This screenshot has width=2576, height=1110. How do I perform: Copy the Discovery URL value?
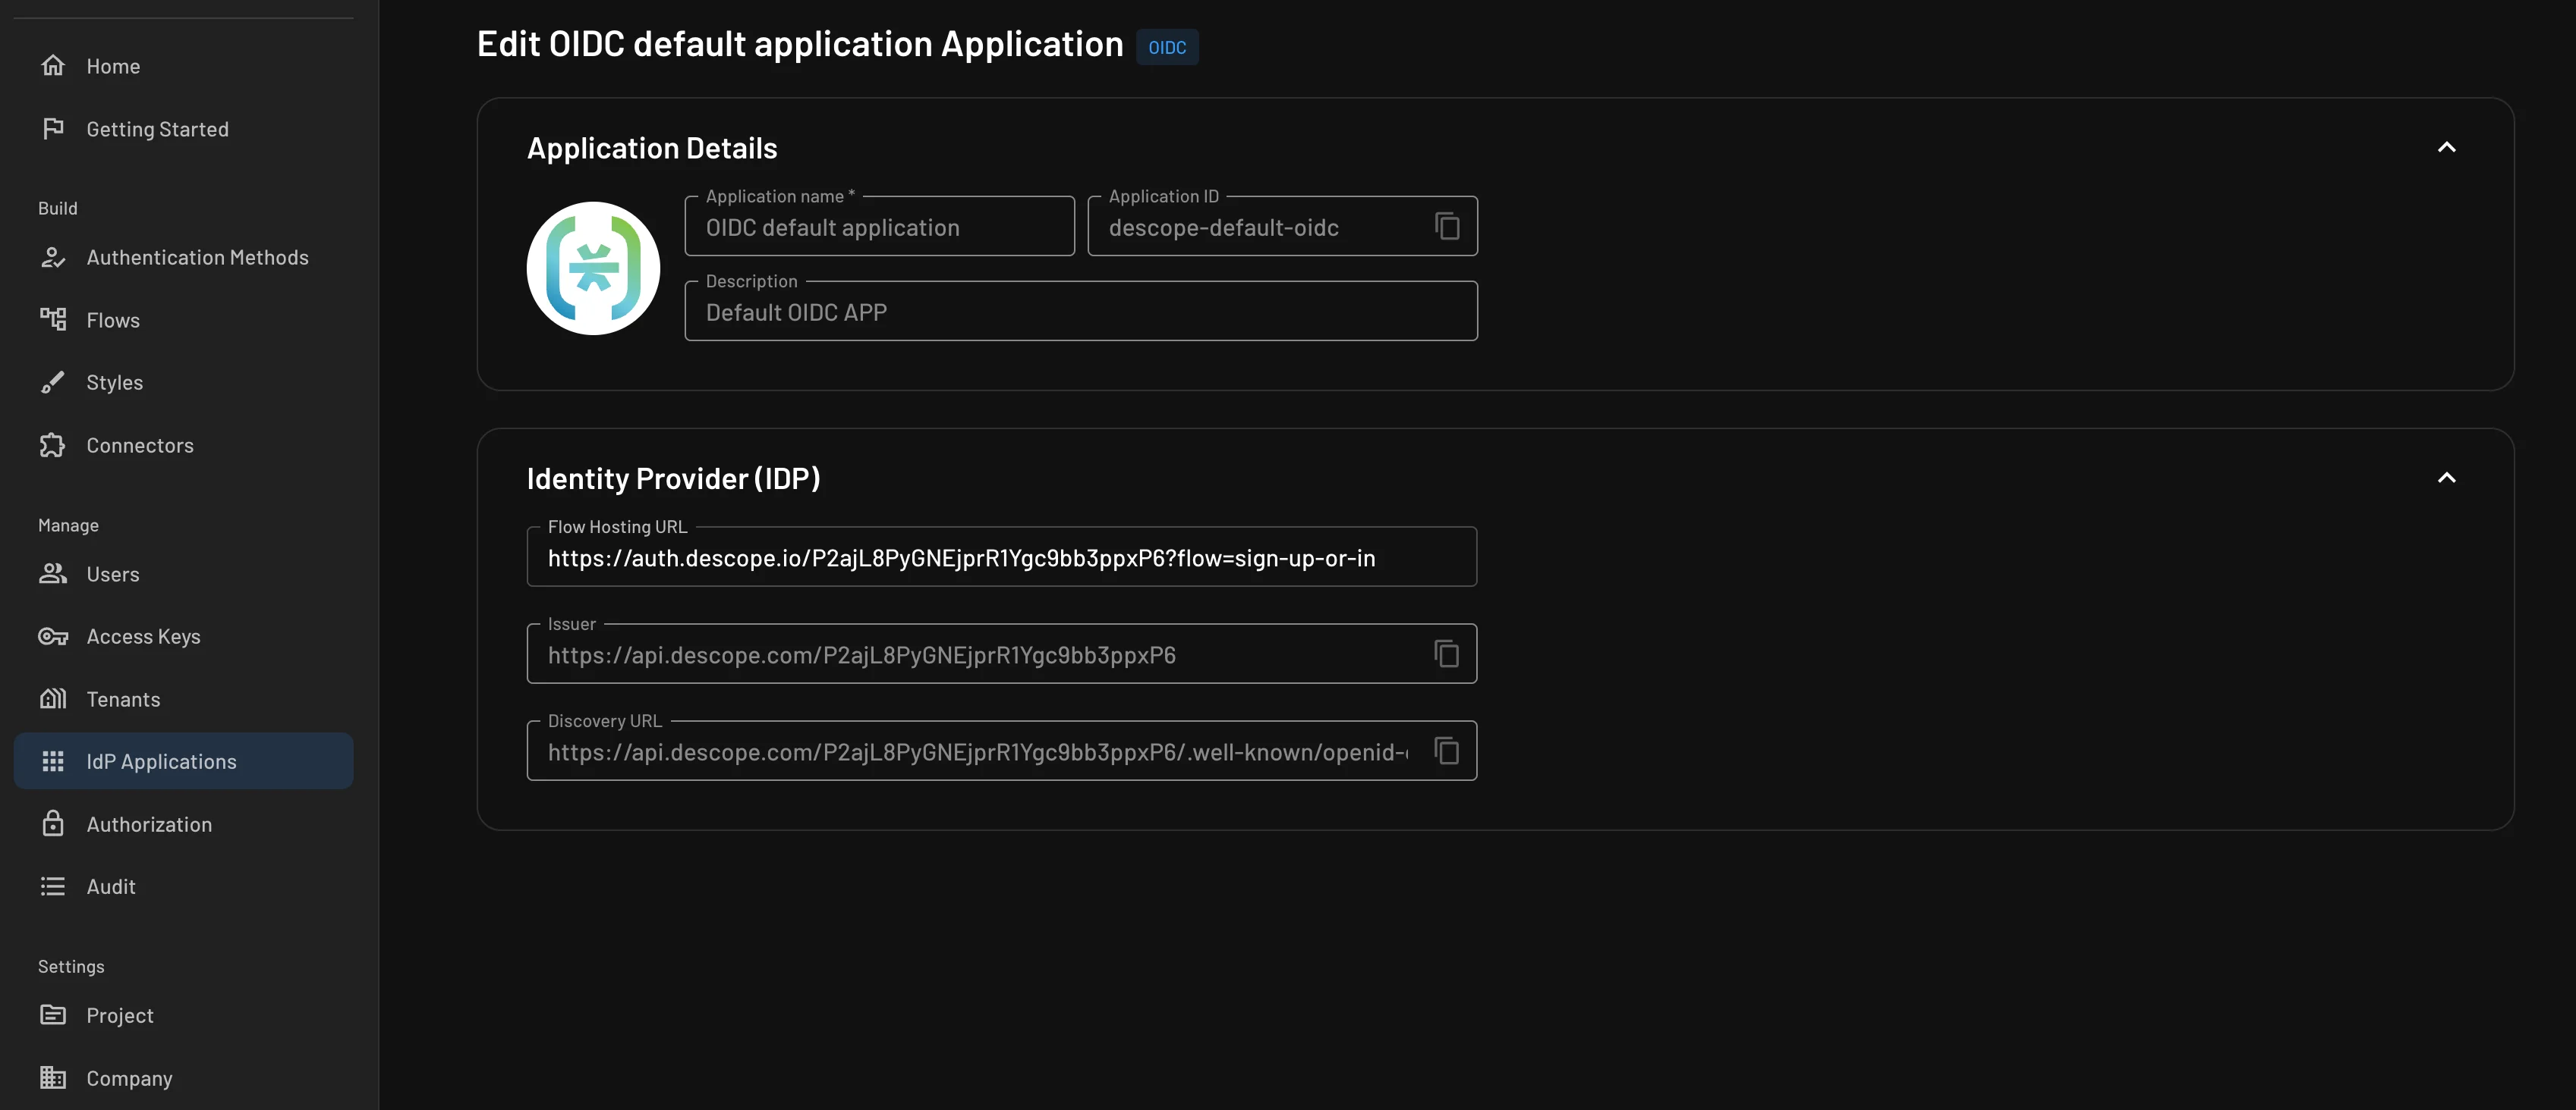click(x=1447, y=751)
